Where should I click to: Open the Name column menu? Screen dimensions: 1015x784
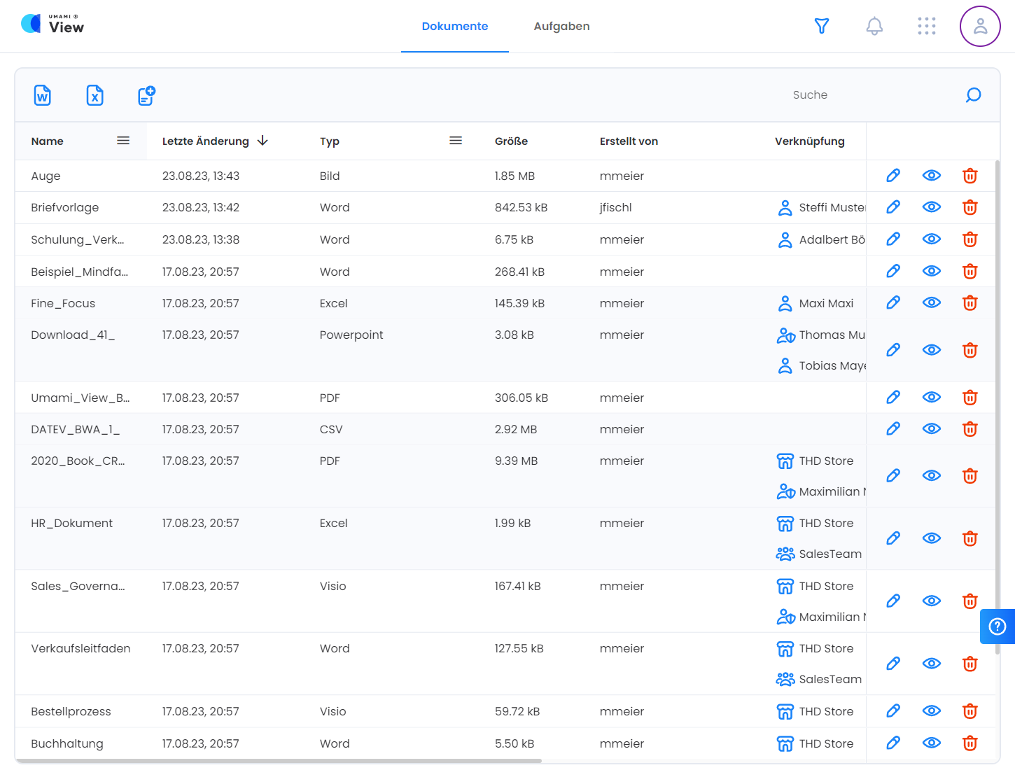tap(123, 141)
